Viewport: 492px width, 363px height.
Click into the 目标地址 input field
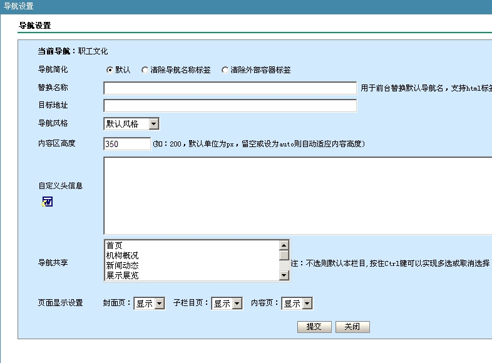tap(230, 106)
